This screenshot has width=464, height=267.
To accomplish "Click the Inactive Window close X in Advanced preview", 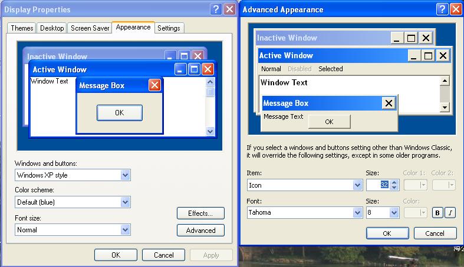I will click(x=426, y=38).
